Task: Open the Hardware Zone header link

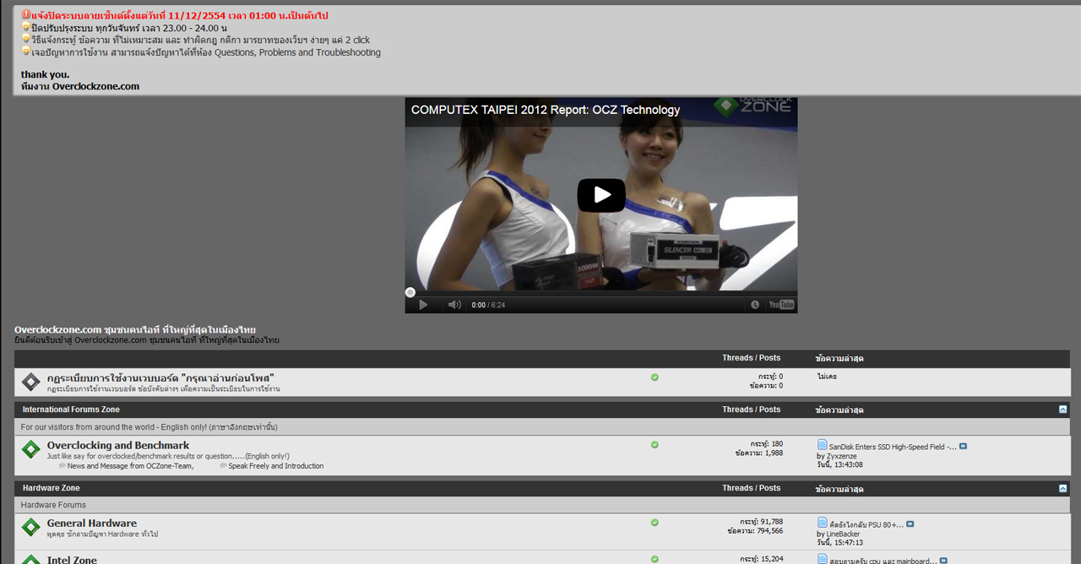Action: (x=52, y=488)
